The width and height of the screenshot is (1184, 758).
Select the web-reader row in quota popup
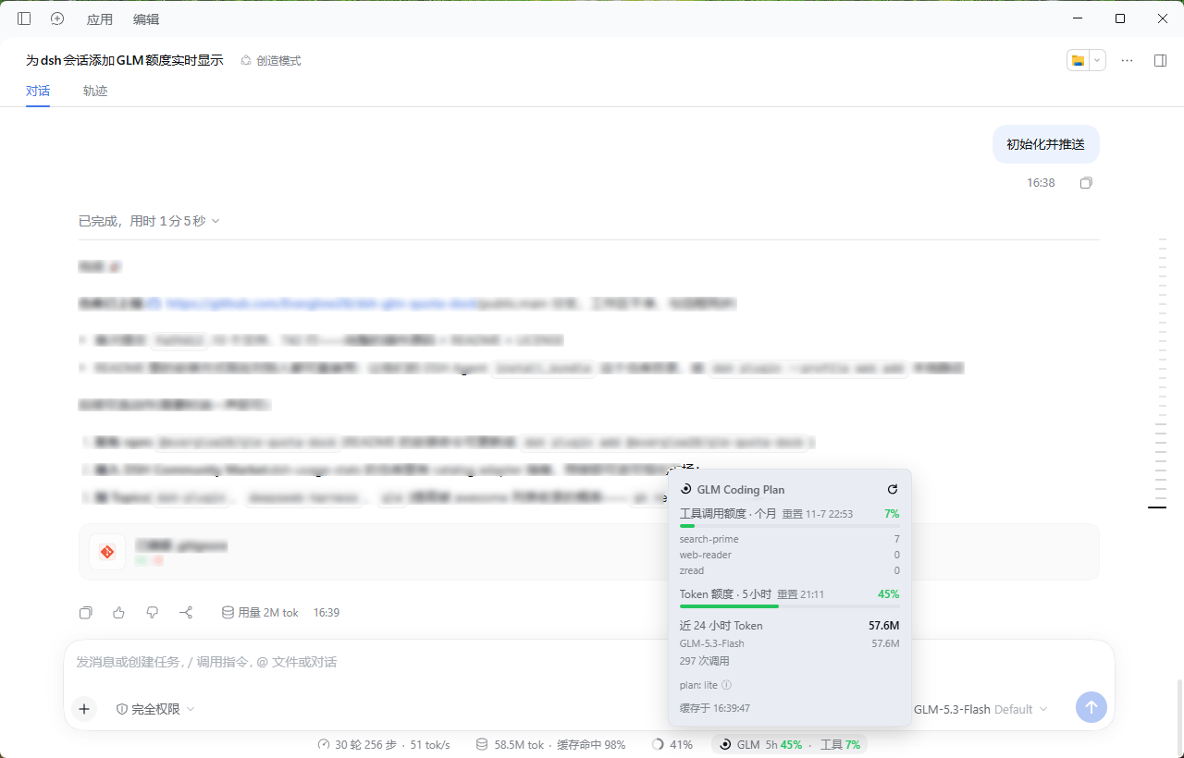coord(789,555)
